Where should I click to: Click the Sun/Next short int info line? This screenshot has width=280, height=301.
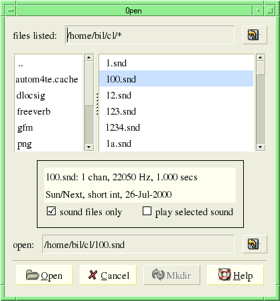(109, 194)
